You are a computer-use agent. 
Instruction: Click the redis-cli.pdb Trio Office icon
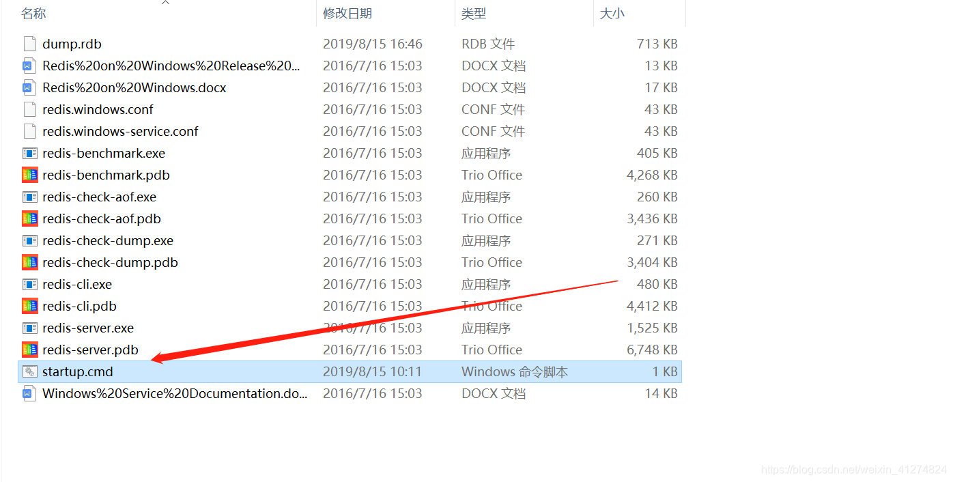[x=29, y=307]
